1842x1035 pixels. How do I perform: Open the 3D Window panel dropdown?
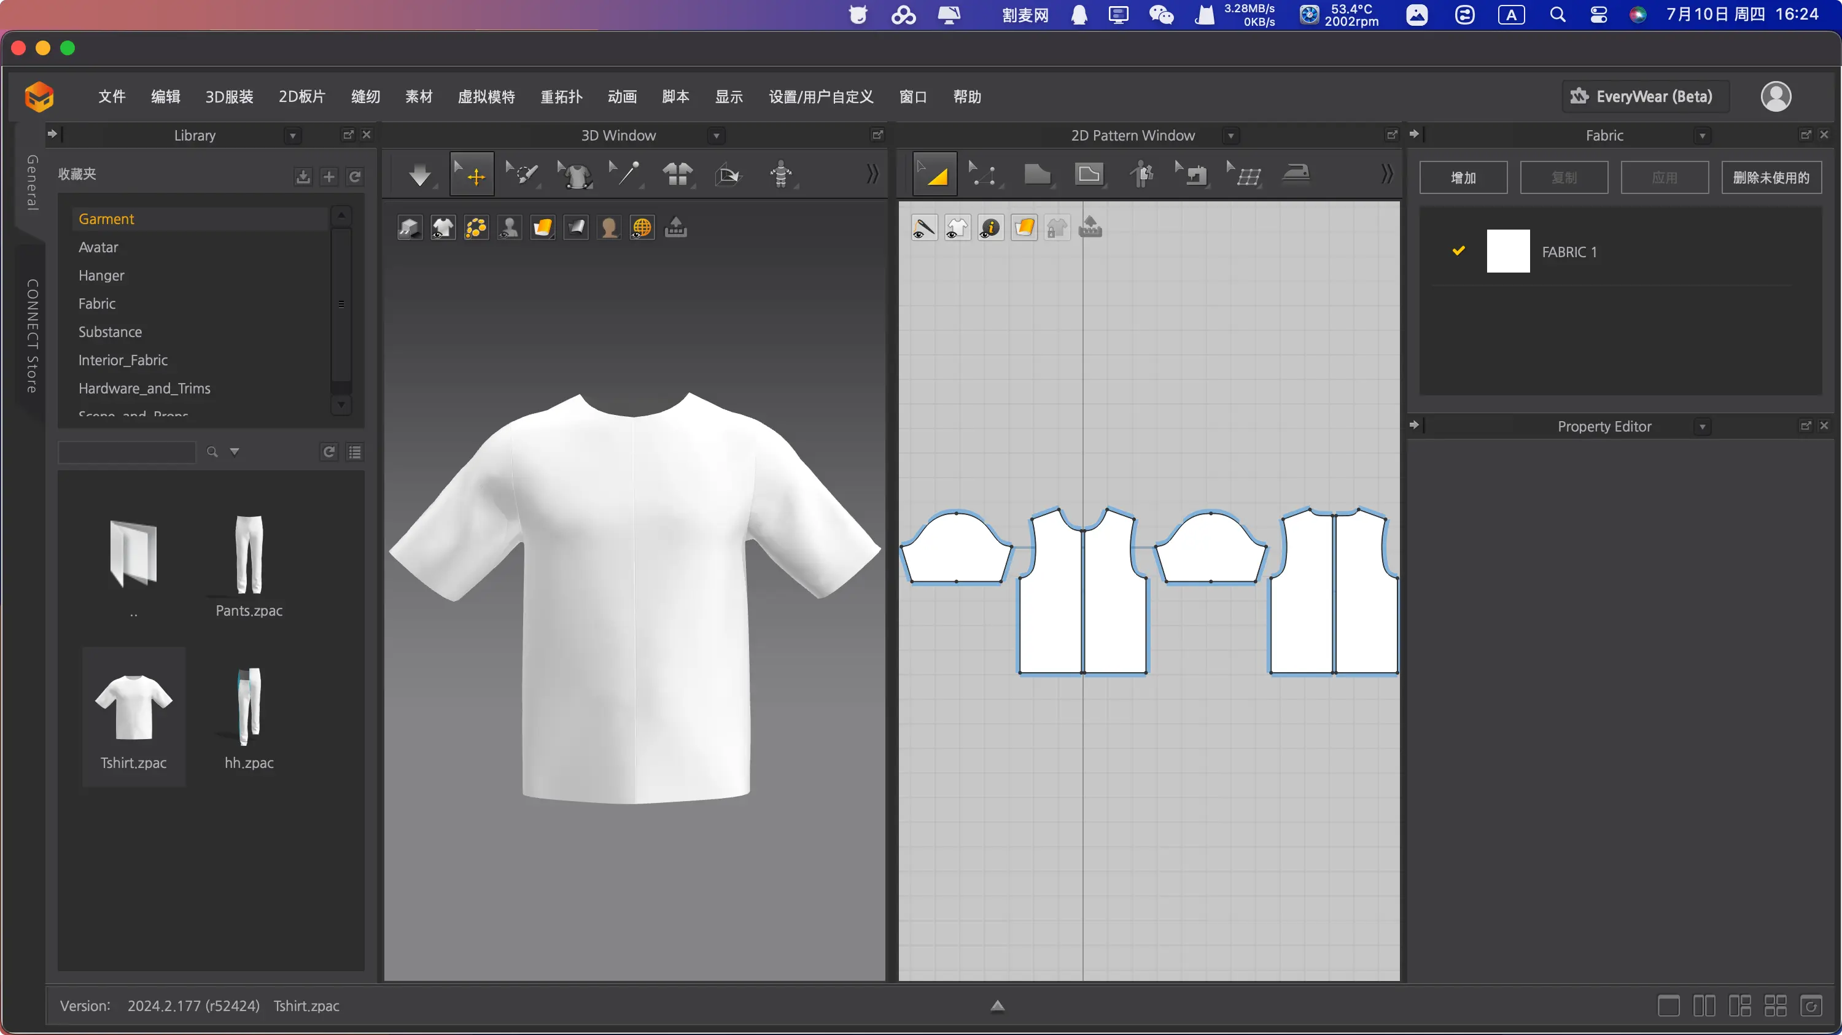pyautogui.click(x=717, y=136)
